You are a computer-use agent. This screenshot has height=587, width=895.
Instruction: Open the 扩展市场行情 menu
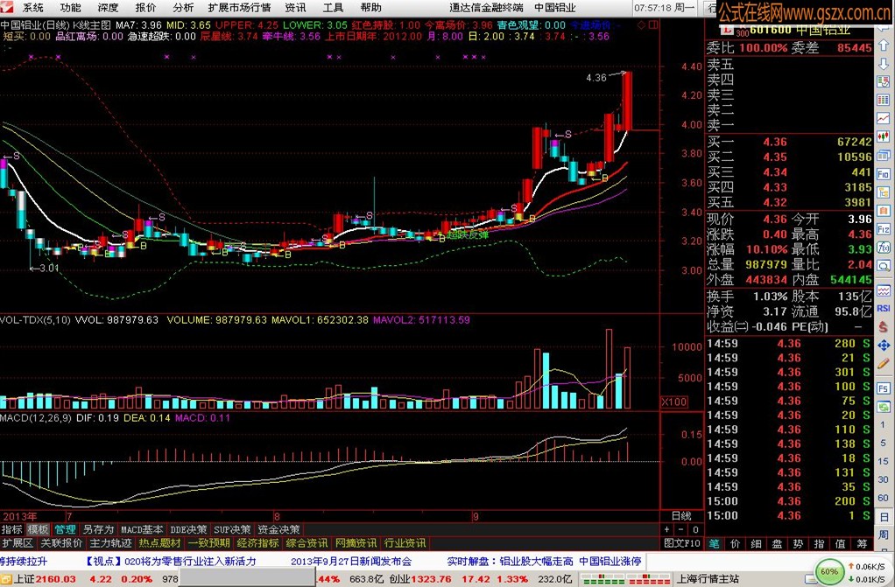239,7
